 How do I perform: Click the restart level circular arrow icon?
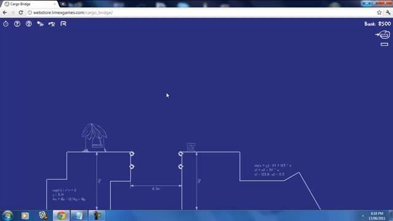[x=6, y=24]
